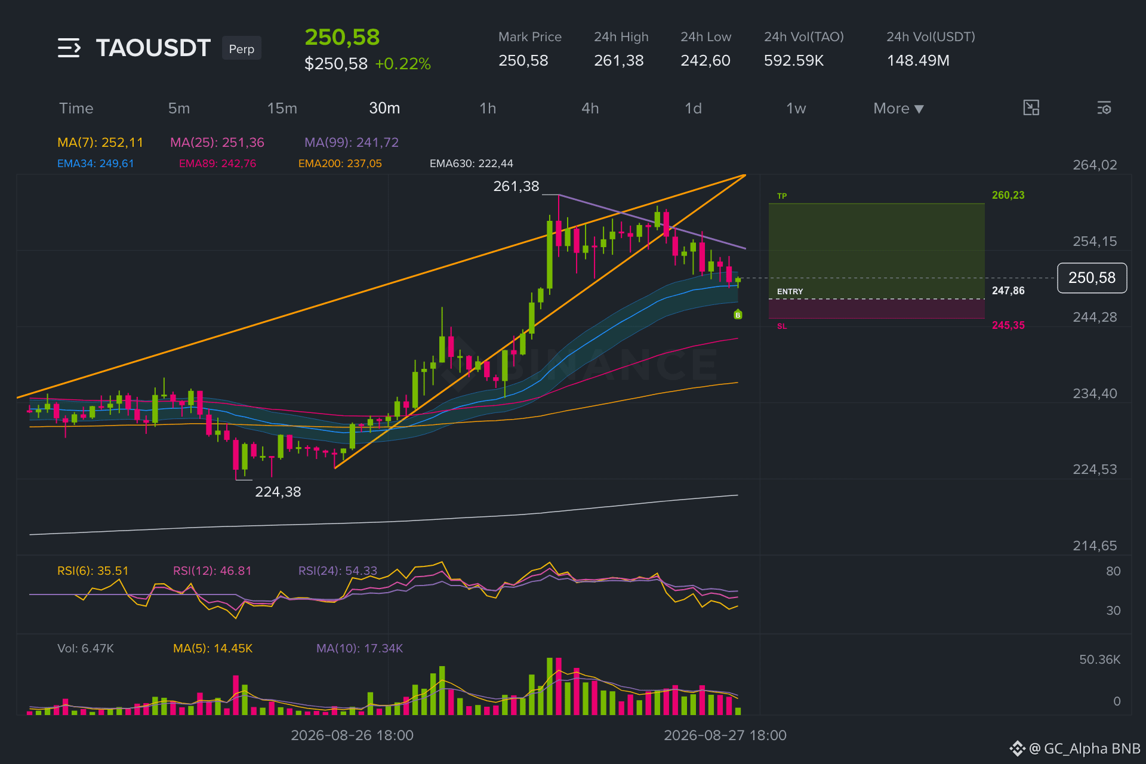The height and width of the screenshot is (764, 1146).
Task: Click the 24h High value 261,38
Action: tap(619, 61)
